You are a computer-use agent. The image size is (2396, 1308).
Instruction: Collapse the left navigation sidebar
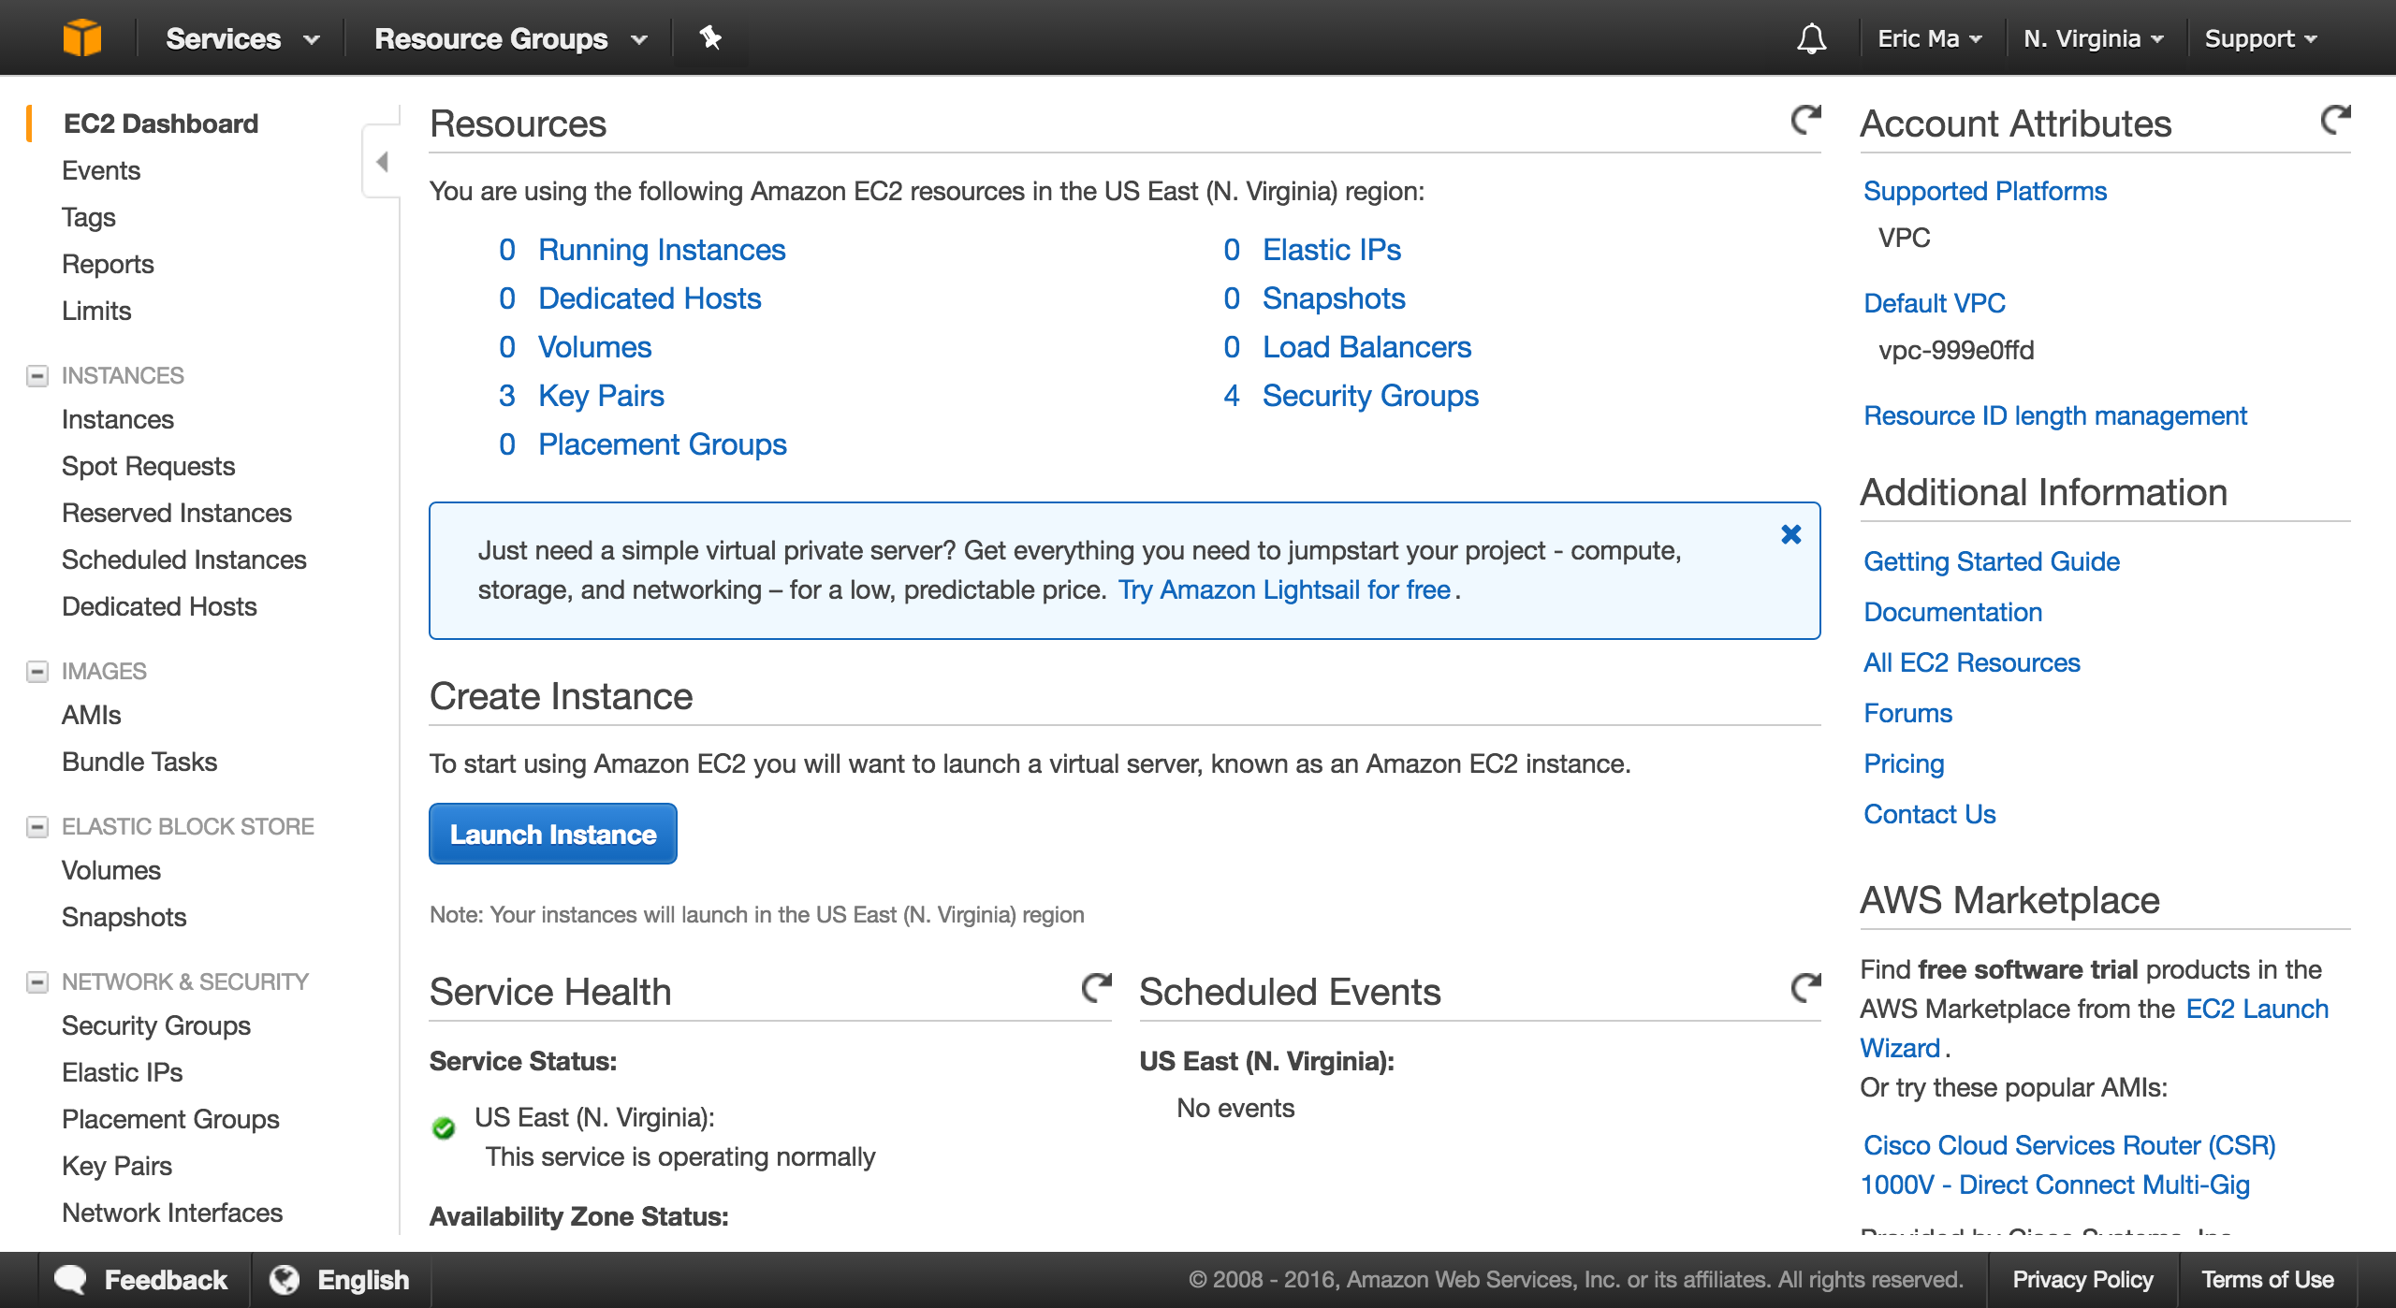click(381, 162)
